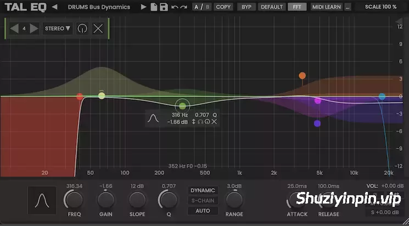Viewport: 409px width, 226px height.
Task: Create a new preset file
Action: [x=154, y=7]
